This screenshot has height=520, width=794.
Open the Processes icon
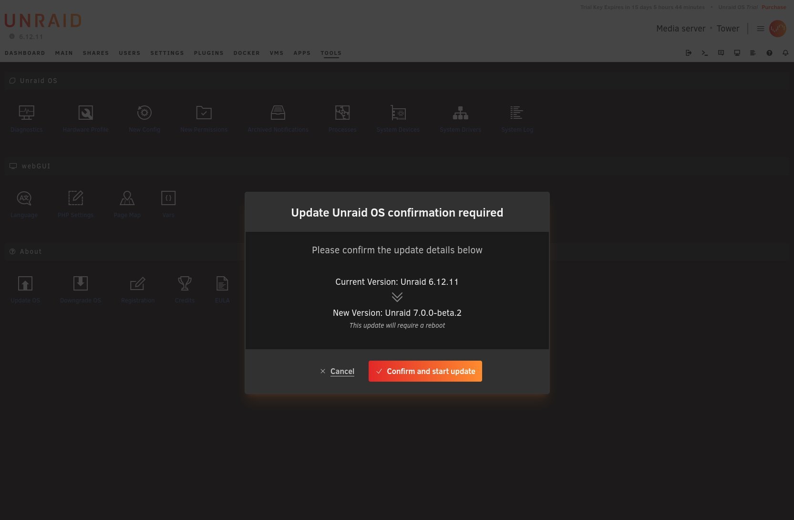coord(342,113)
